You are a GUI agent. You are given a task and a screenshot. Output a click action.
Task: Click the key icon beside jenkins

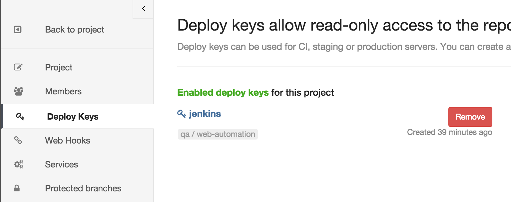182,114
